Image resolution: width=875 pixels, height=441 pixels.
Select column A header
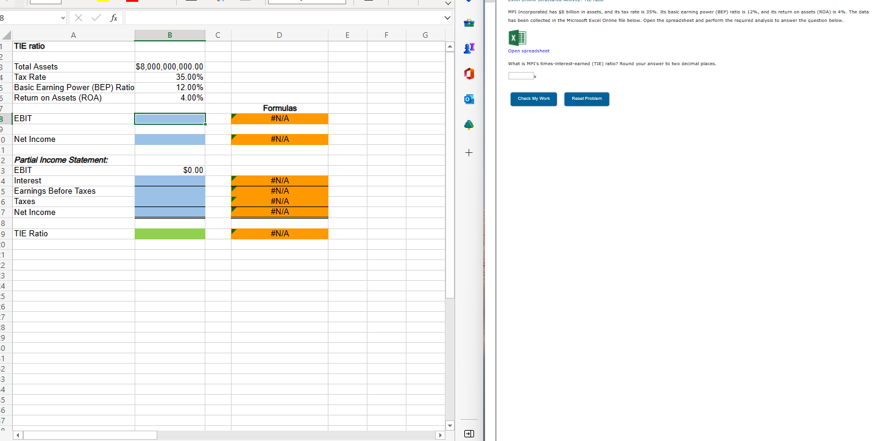[x=73, y=35]
